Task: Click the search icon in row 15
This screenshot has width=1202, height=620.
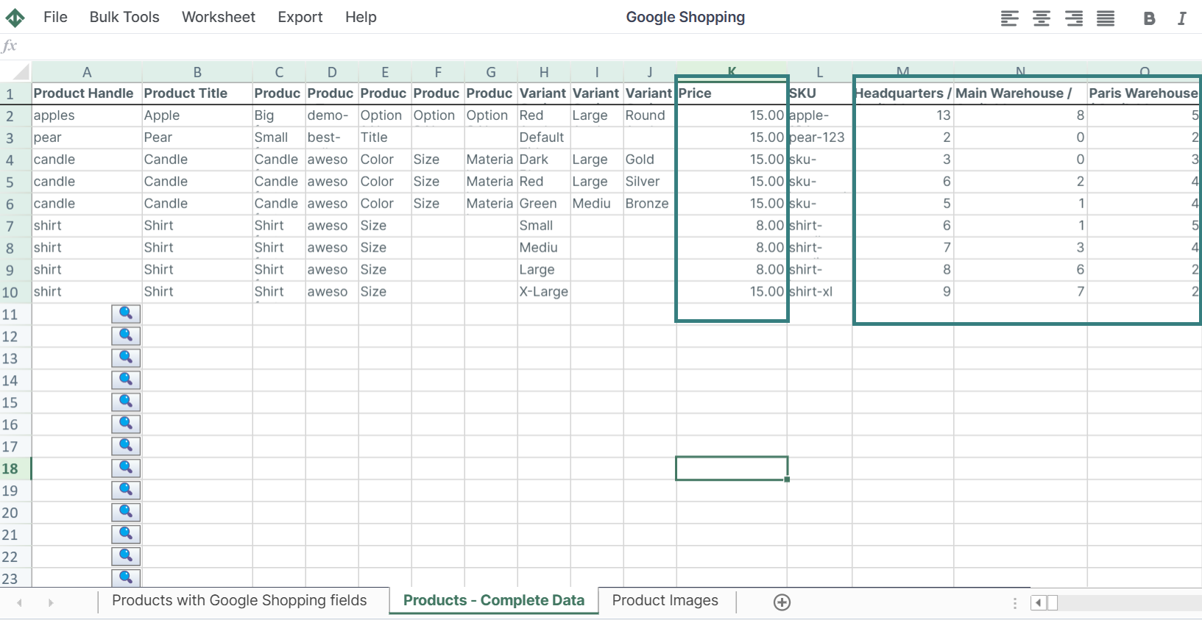Action: pyautogui.click(x=126, y=402)
